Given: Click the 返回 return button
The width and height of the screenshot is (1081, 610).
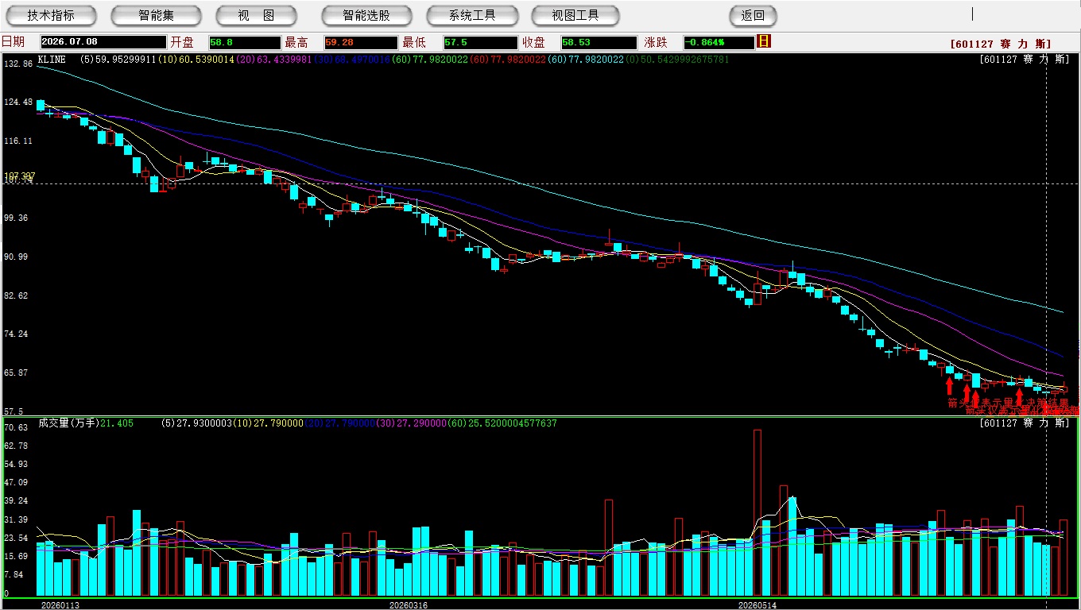Looking at the screenshot, I should pyautogui.click(x=753, y=15).
